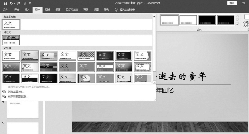Click the ribbon display options icon
Screen dimensions: 249x134
tap(243, 3)
